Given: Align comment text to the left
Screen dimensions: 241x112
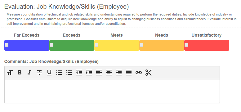Looking at the screenshot, I should coord(99,73).
